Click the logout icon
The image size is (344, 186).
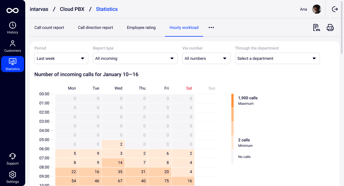[x=335, y=9]
